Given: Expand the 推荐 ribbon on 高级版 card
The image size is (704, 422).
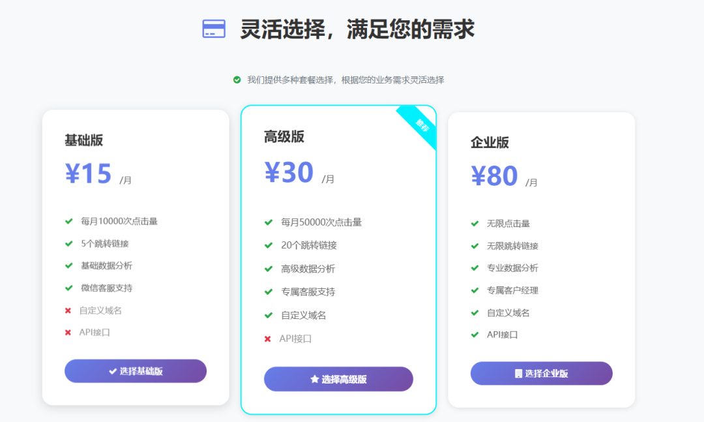Looking at the screenshot, I should point(422,125).
